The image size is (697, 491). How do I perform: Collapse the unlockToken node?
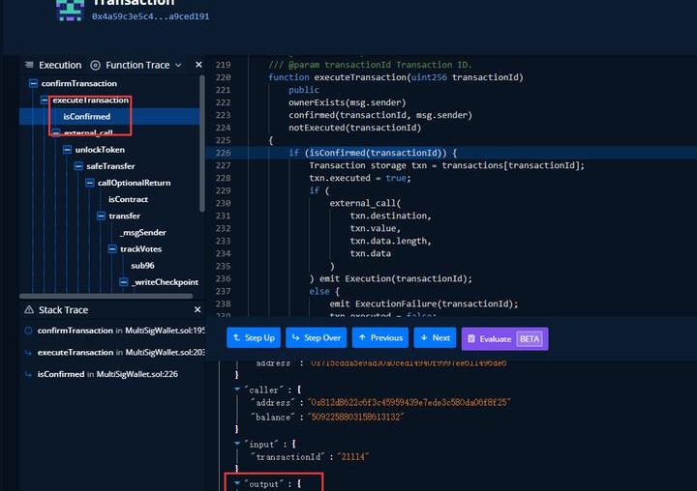(67, 150)
